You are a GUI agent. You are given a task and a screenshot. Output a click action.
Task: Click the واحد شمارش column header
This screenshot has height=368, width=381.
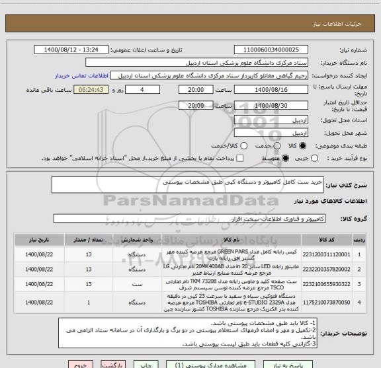click(x=137, y=240)
